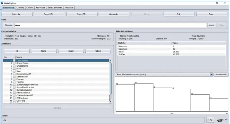This screenshot has width=230, height=124.
Task: Click the Generate button
Action: pyautogui.click(x=114, y=14)
